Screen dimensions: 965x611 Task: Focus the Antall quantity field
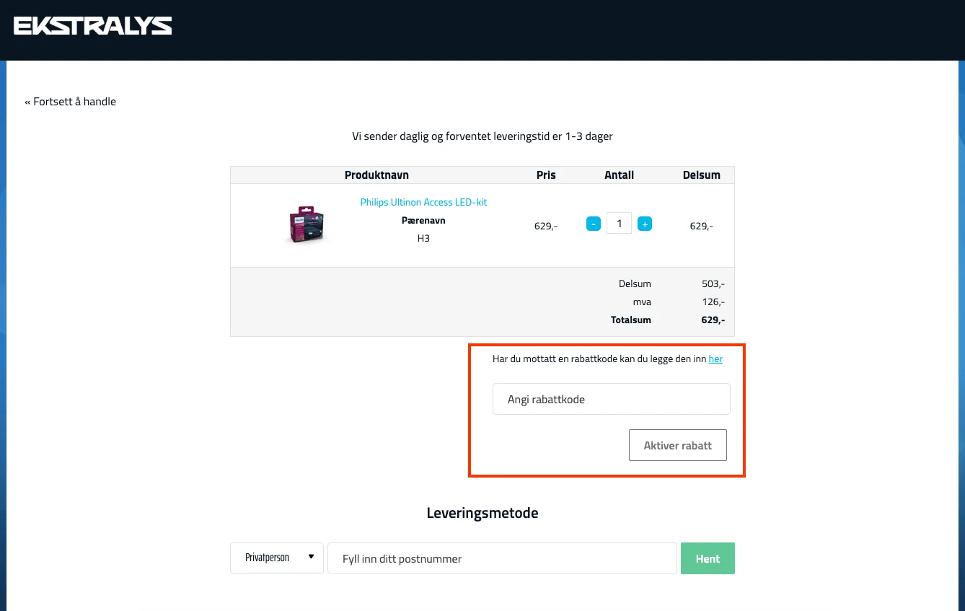tap(619, 224)
